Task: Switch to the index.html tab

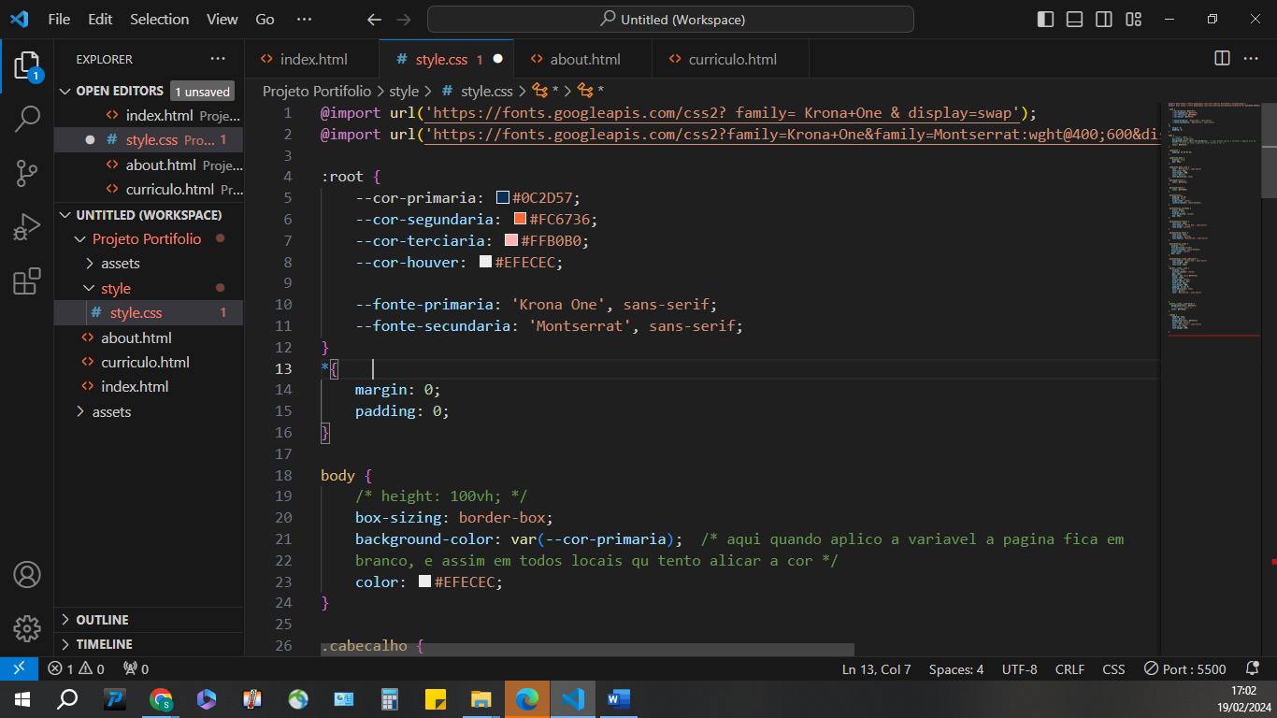Action: click(x=312, y=59)
